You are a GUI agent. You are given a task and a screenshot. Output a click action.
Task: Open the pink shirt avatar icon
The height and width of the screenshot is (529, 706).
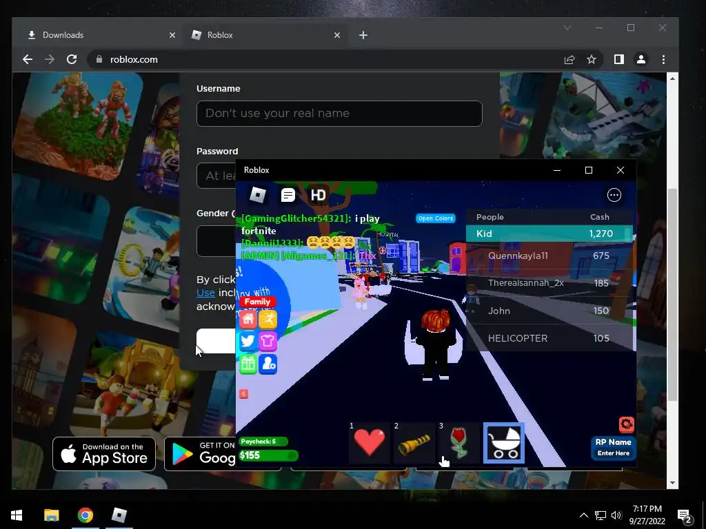268,342
